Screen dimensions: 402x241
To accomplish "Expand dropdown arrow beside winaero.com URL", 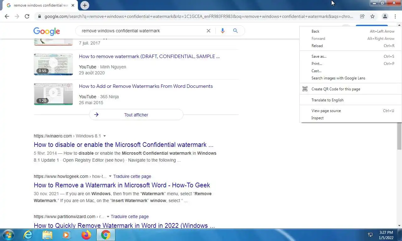I will pos(105,136).
